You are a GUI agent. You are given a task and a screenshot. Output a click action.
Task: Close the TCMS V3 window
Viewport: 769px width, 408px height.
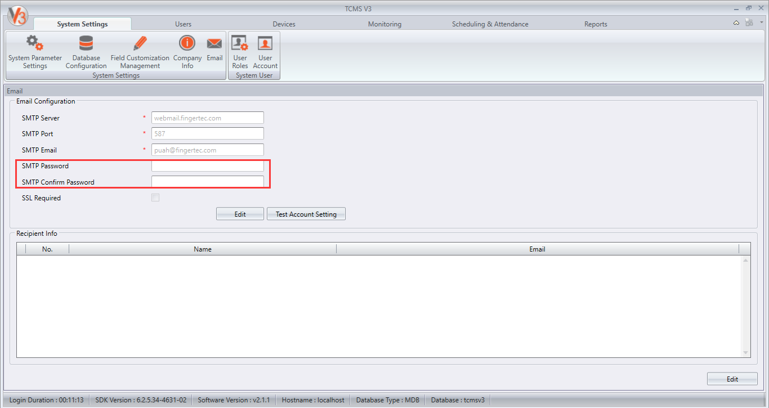760,8
